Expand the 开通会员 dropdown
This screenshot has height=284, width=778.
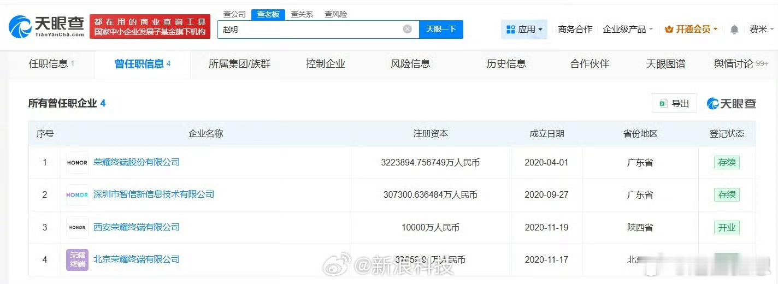[691, 29]
